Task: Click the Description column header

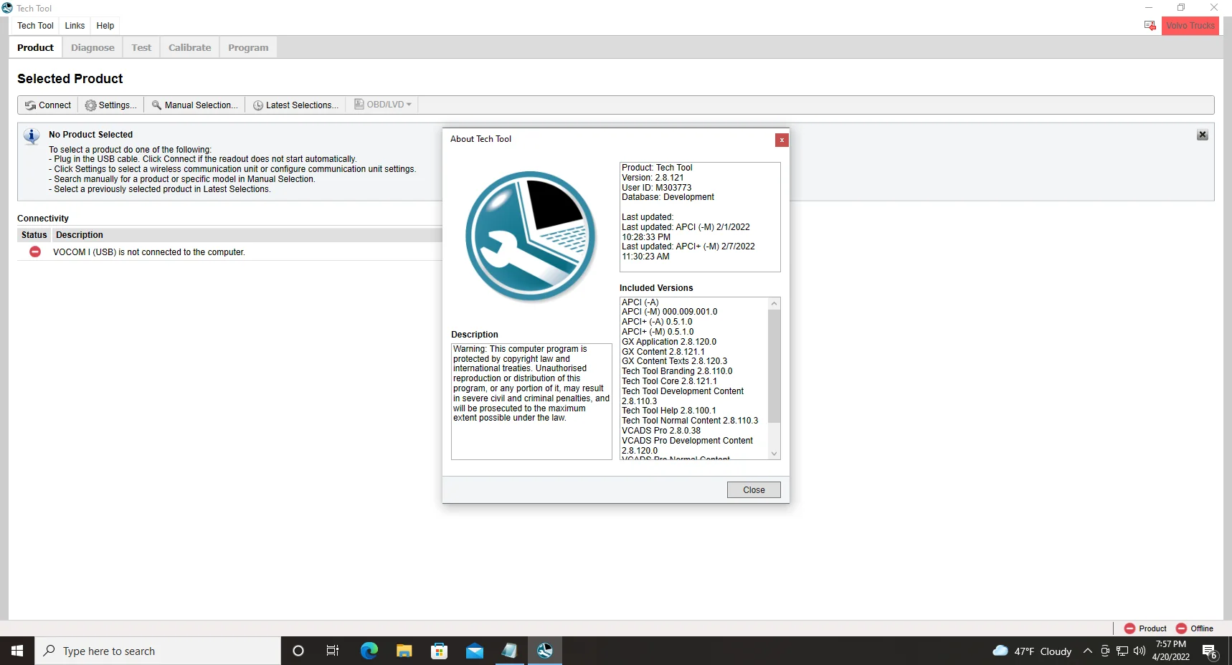Action: (79, 235)
